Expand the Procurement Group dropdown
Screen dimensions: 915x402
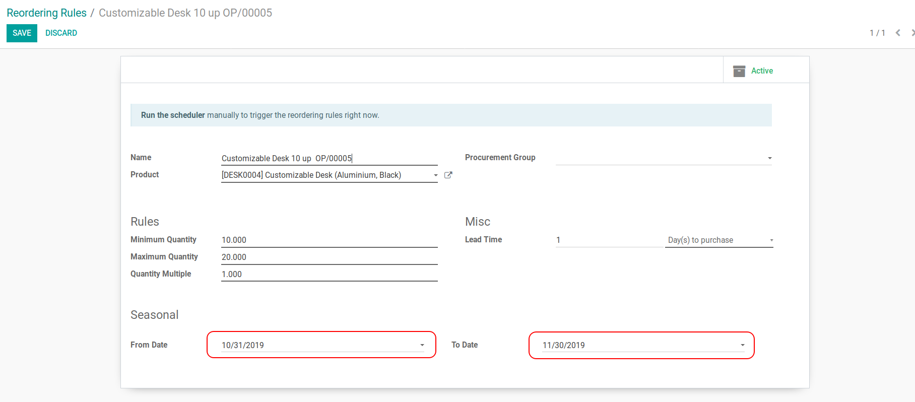click(769, 158)
